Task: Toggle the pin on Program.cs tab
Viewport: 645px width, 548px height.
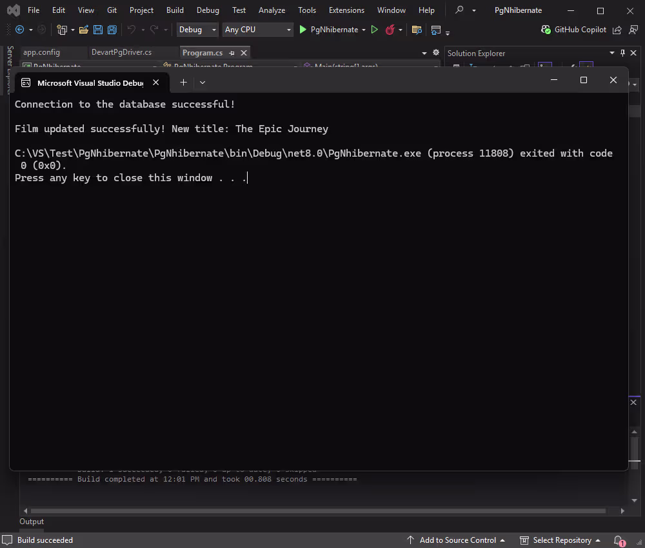Action: (231, 53)
